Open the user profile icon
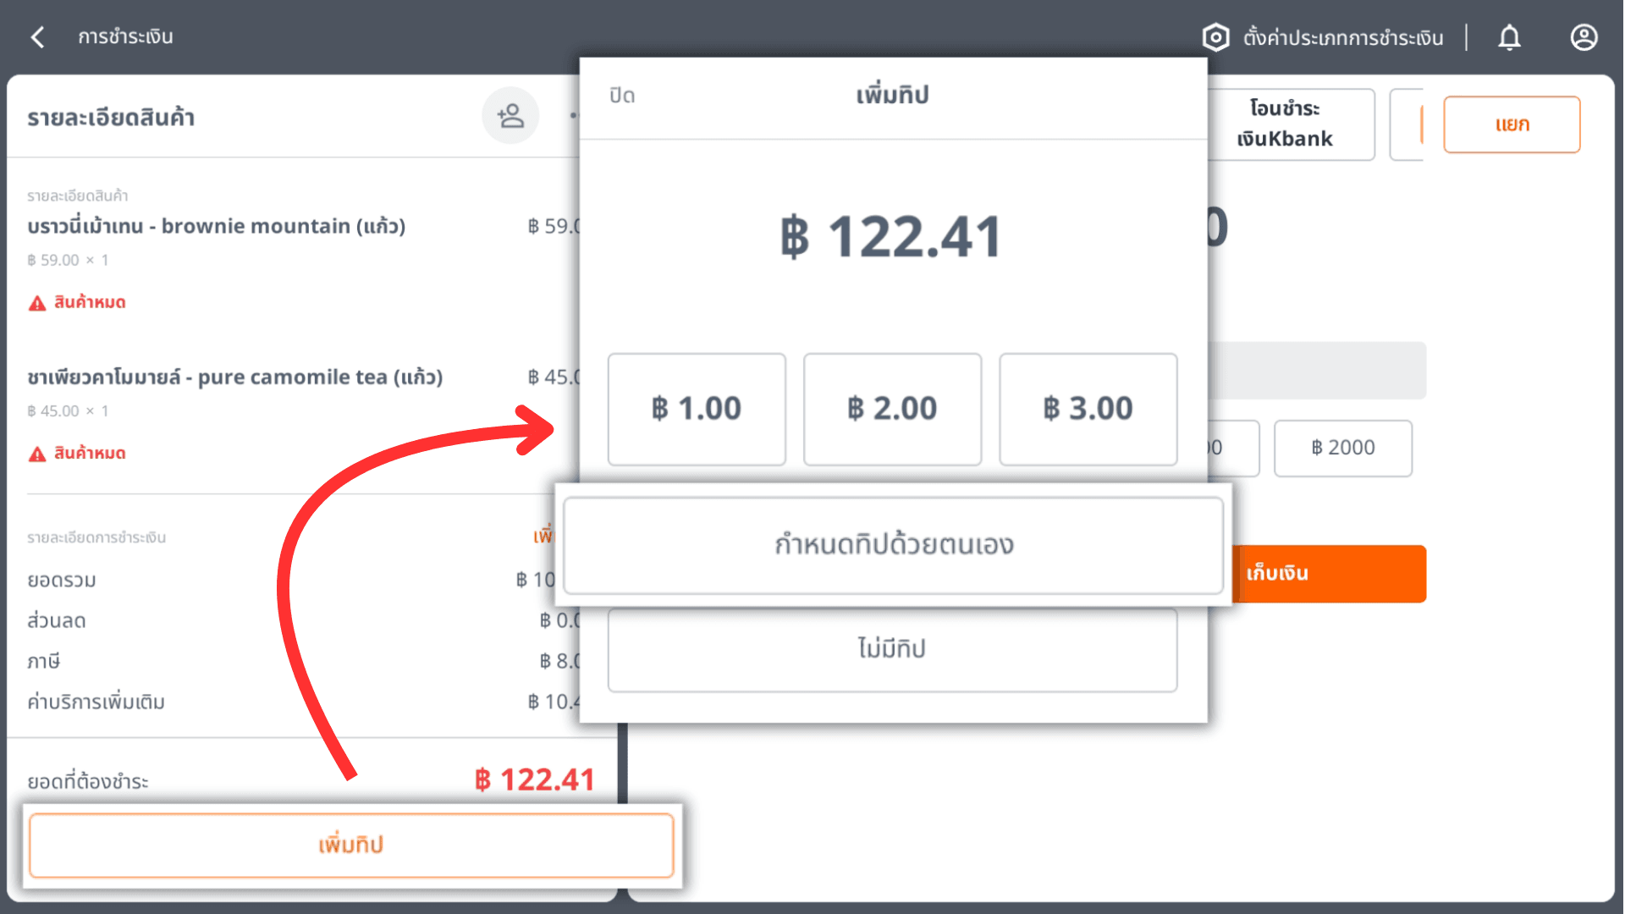 point(1584,37)
